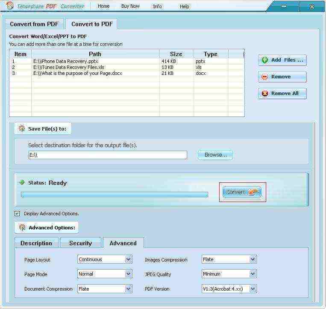Click the red X icon on Remove All
Screen dimensions: 326x309
(264, 93)
